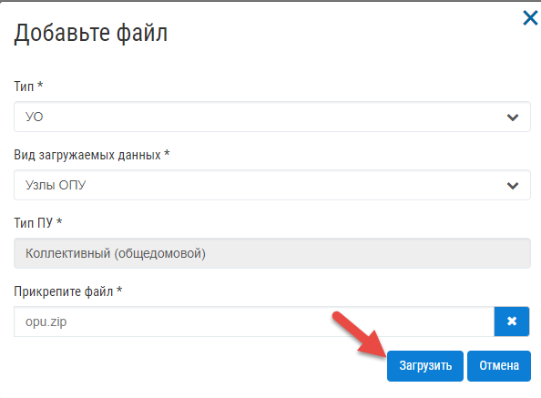
Task: Click the Коллективный (общедомовой) text
Action: 116,253
